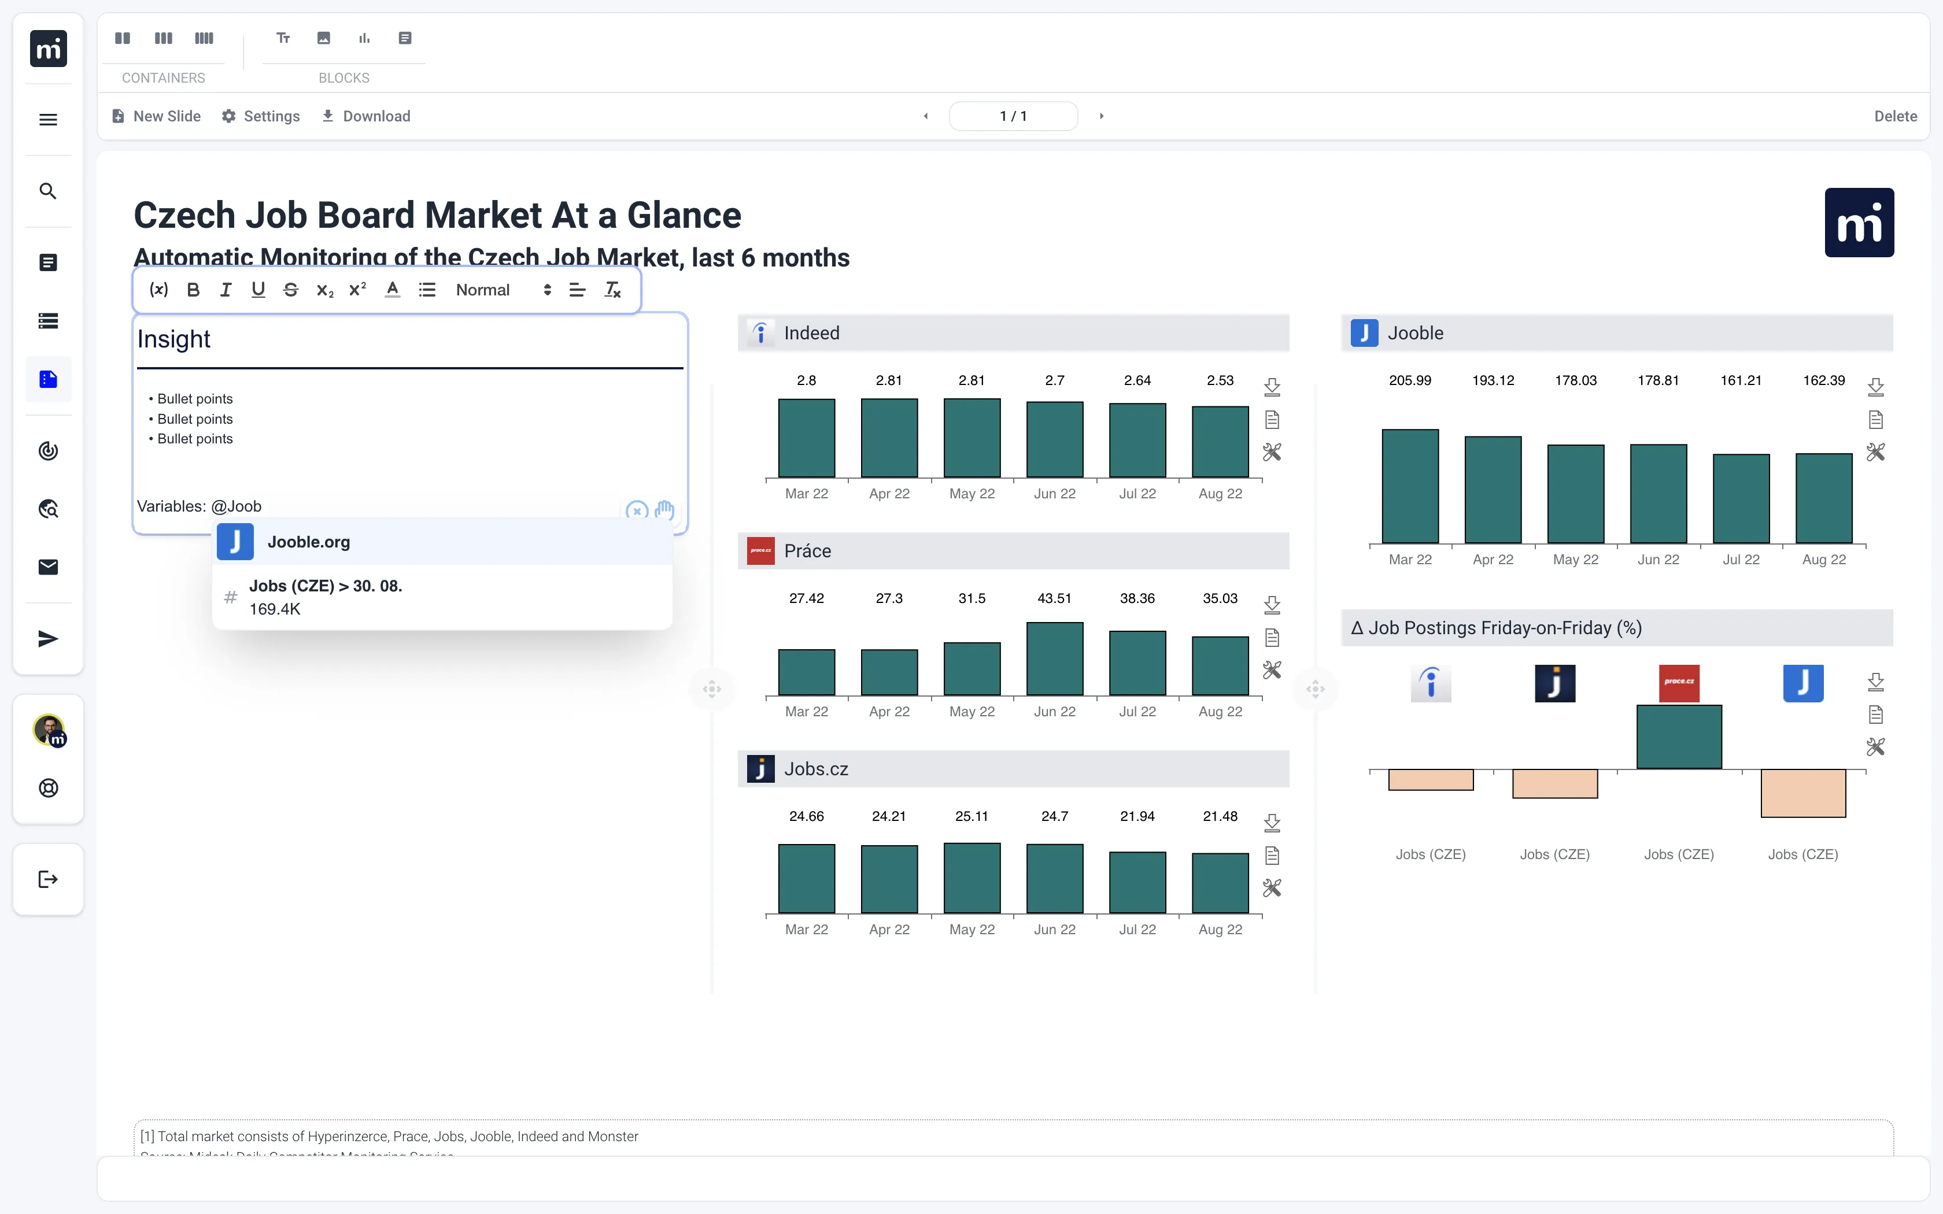Download the Friday-on-Friday chart
The width and height of the screenshot is (1943, 1214).
tap(1875, 682)
